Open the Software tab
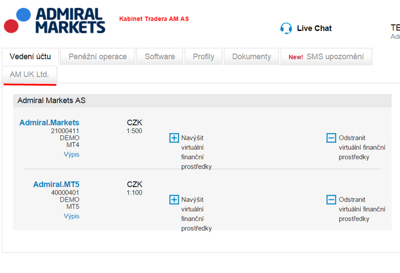Viewport: 400px width, 273px height. (x=160, y=56)
